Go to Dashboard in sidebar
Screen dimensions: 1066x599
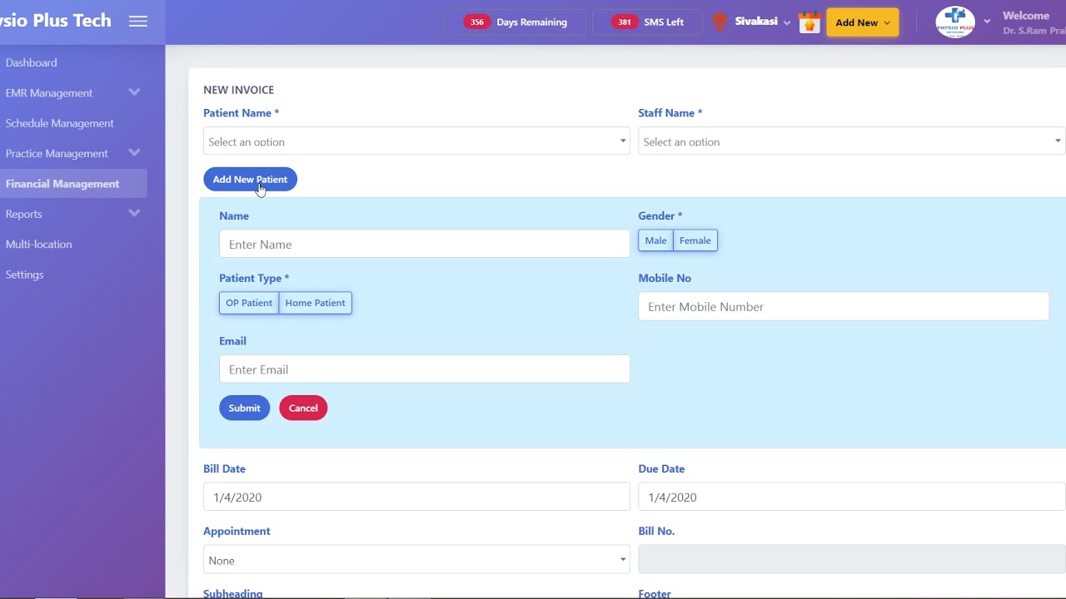click(32, 62)
